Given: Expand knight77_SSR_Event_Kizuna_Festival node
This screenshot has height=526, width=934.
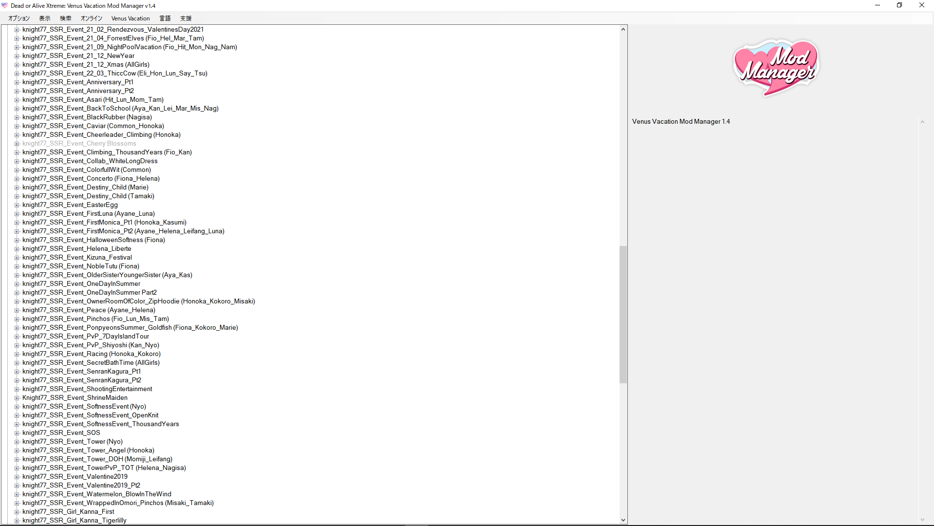Looking at the screenshot, I should tap(17, 258).
